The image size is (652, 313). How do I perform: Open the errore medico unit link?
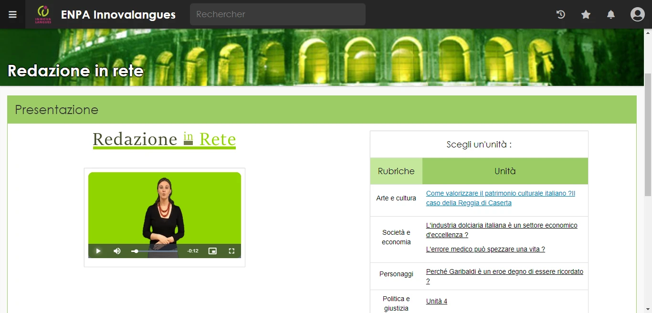(x=485, y=249)
